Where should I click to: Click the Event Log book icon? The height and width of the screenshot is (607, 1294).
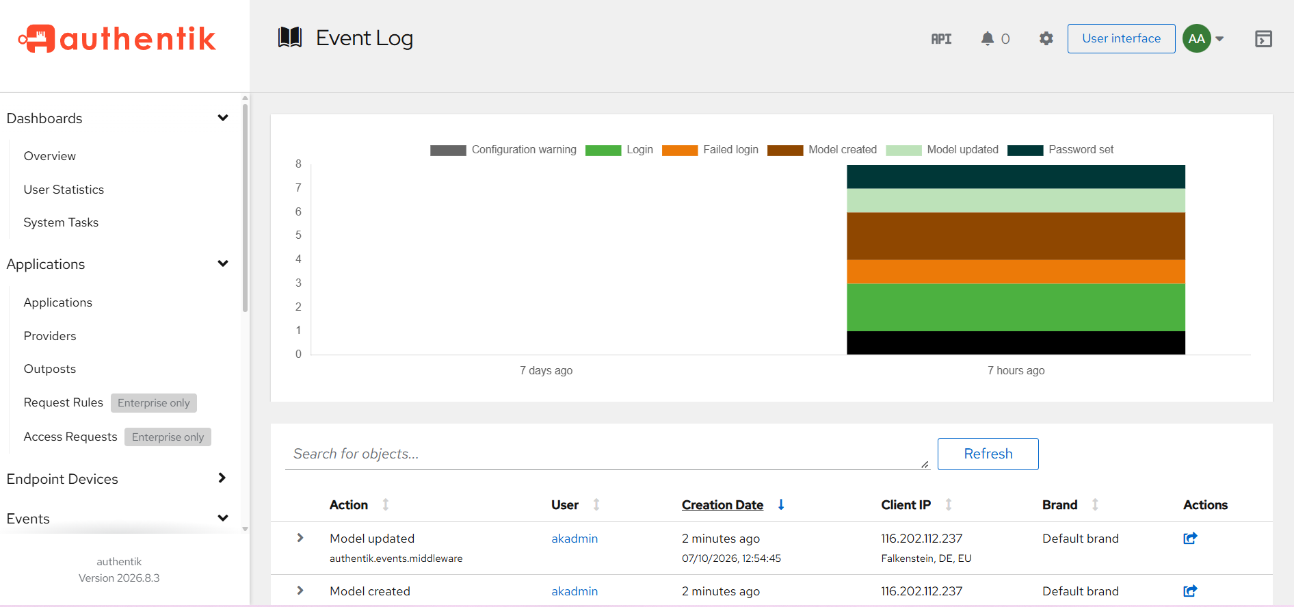(x=290, y=38)
